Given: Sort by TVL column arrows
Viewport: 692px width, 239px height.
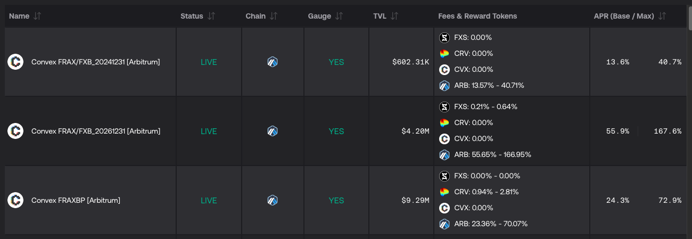Looking at the screenshot, I should click(394, 16).
